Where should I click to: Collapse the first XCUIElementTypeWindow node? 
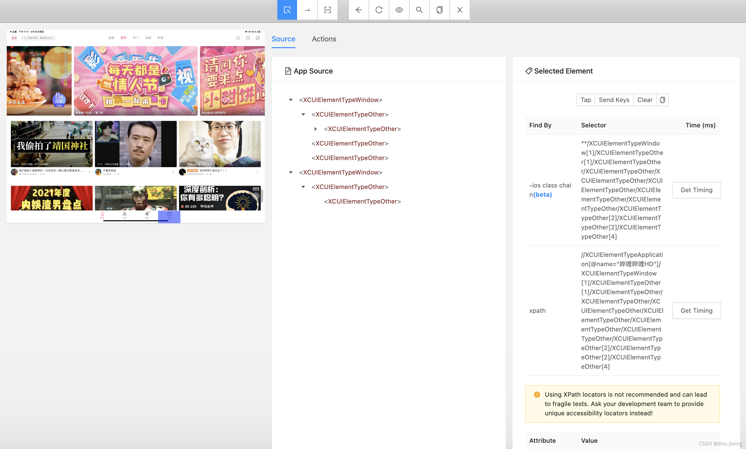coord(291,100)
